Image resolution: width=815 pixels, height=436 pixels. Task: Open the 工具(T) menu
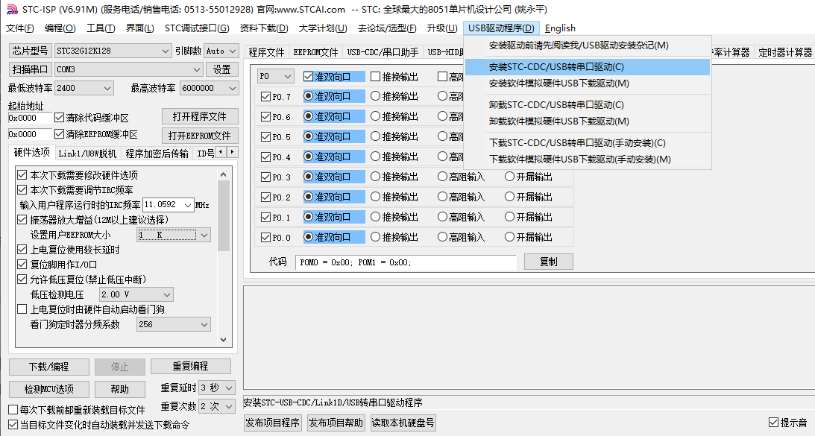101,28
